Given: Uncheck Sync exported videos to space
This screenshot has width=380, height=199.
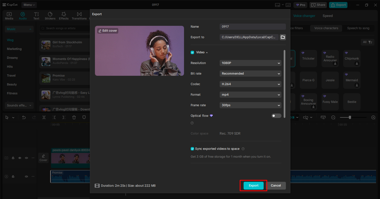Looking at the screenshot, I should pos(192,149).
